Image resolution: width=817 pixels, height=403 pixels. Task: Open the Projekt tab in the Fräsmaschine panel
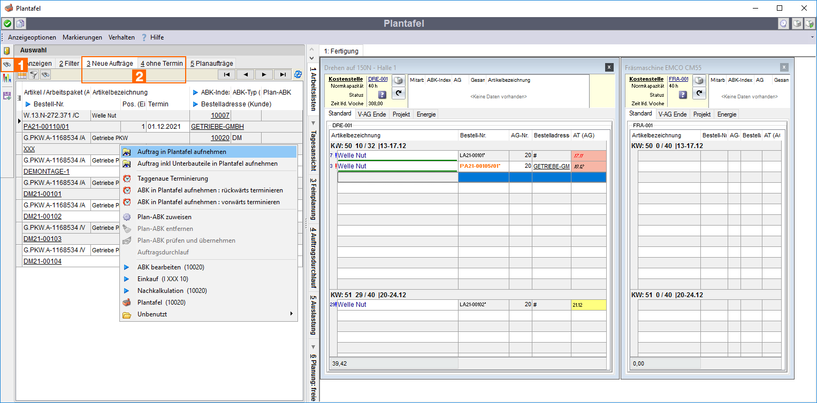point(701,114)
